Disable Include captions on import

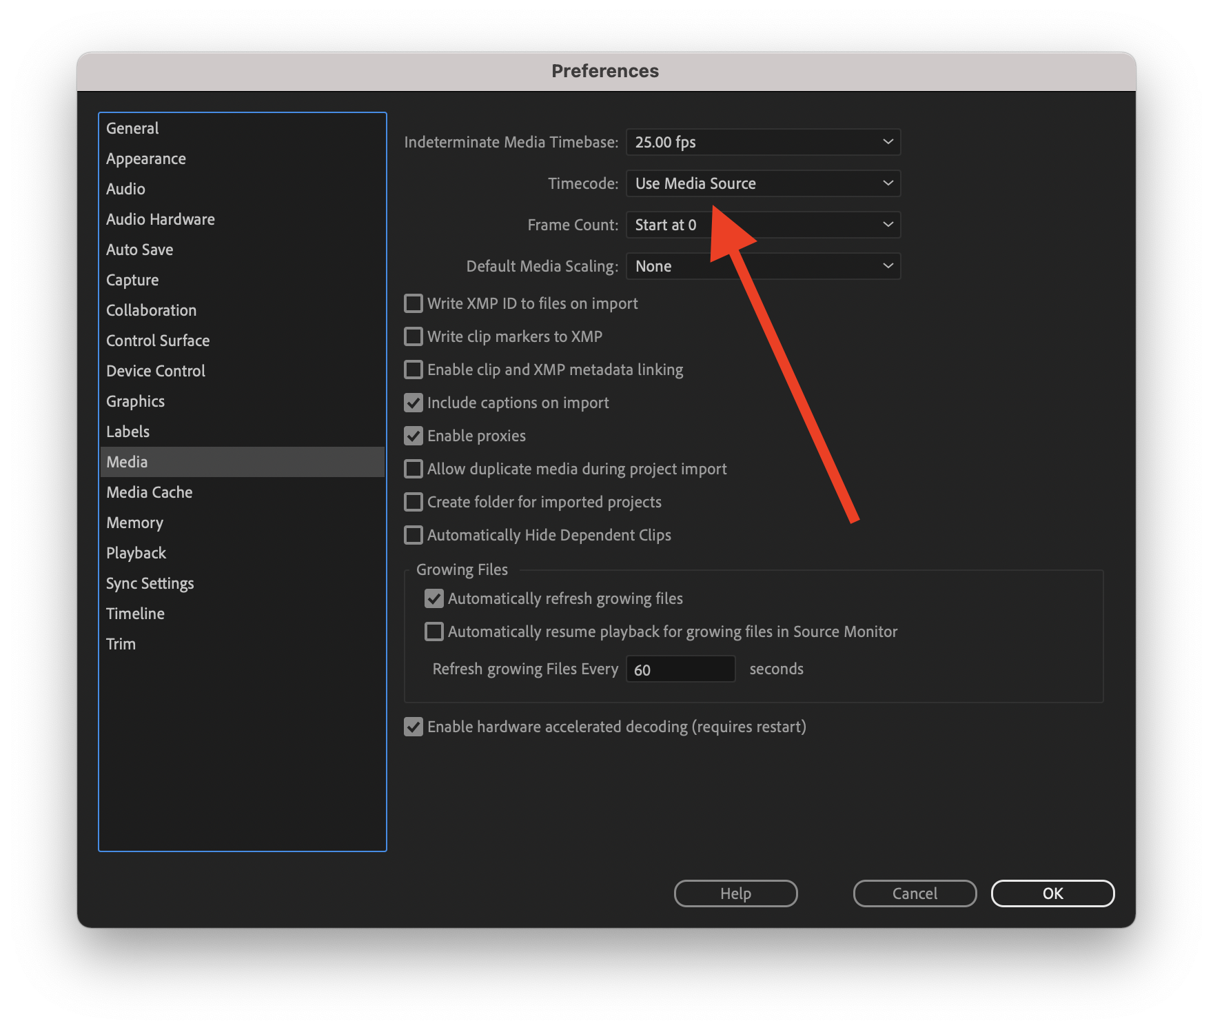[413, 402]
